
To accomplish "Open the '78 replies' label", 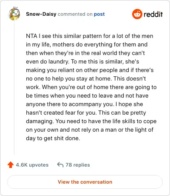I will [x=78, y=165].
